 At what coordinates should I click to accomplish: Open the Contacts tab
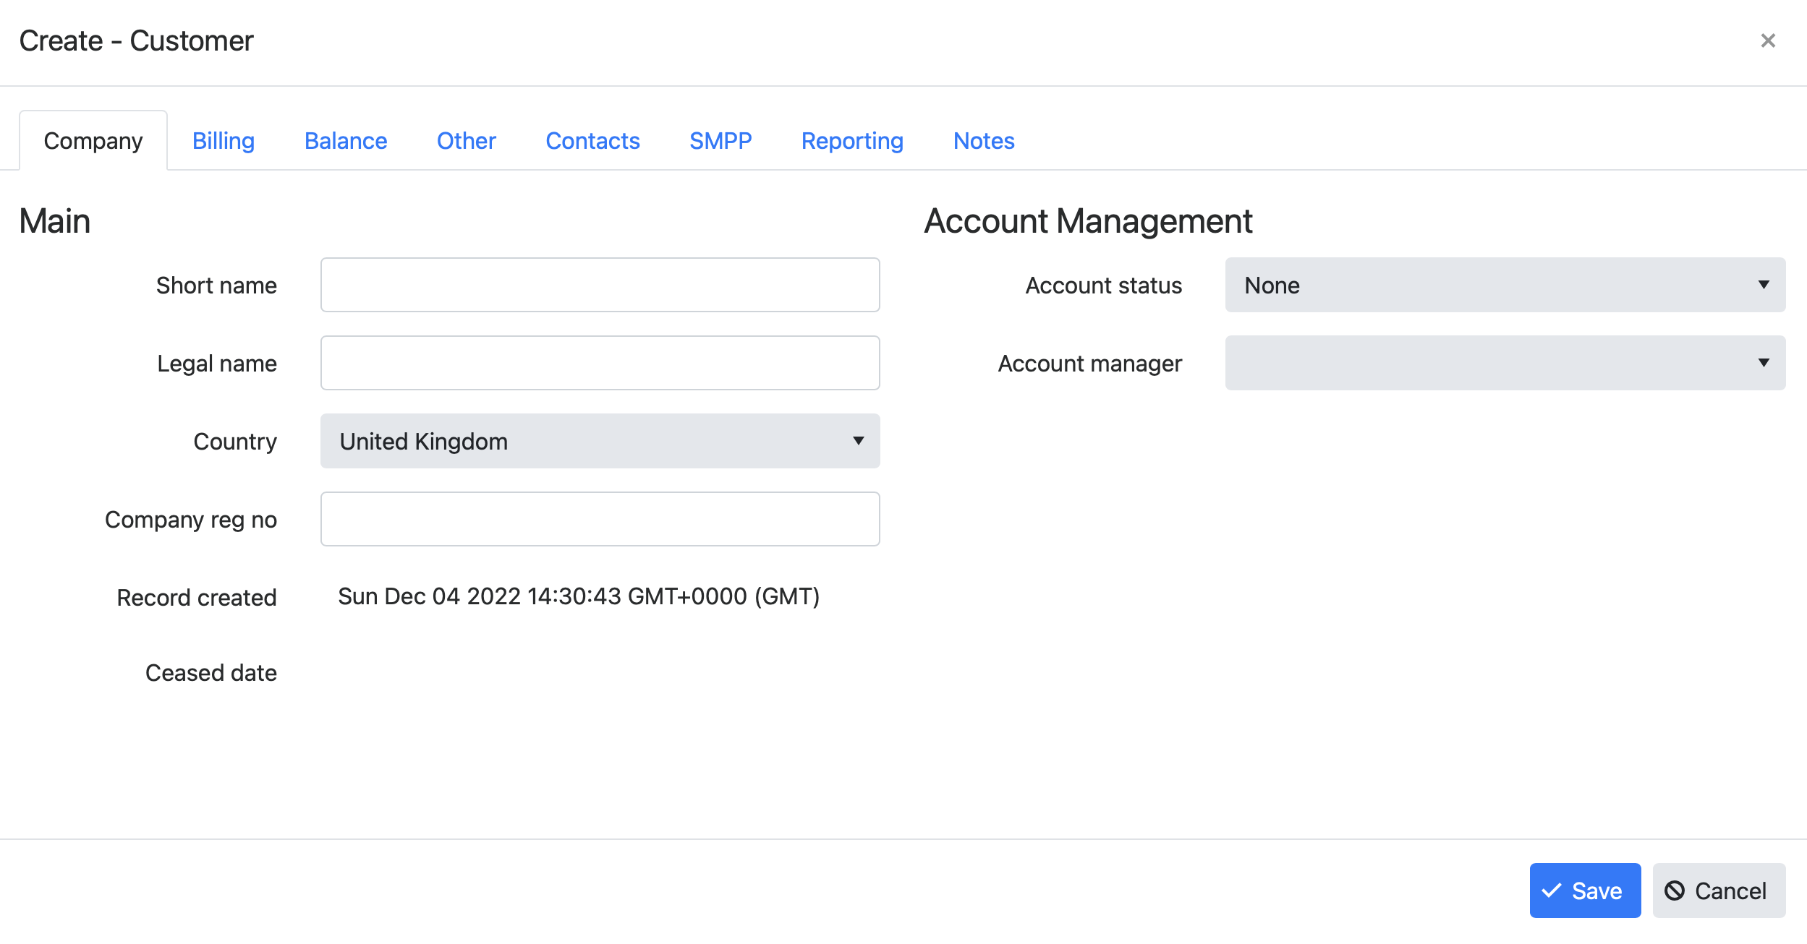tap(594, 141)
